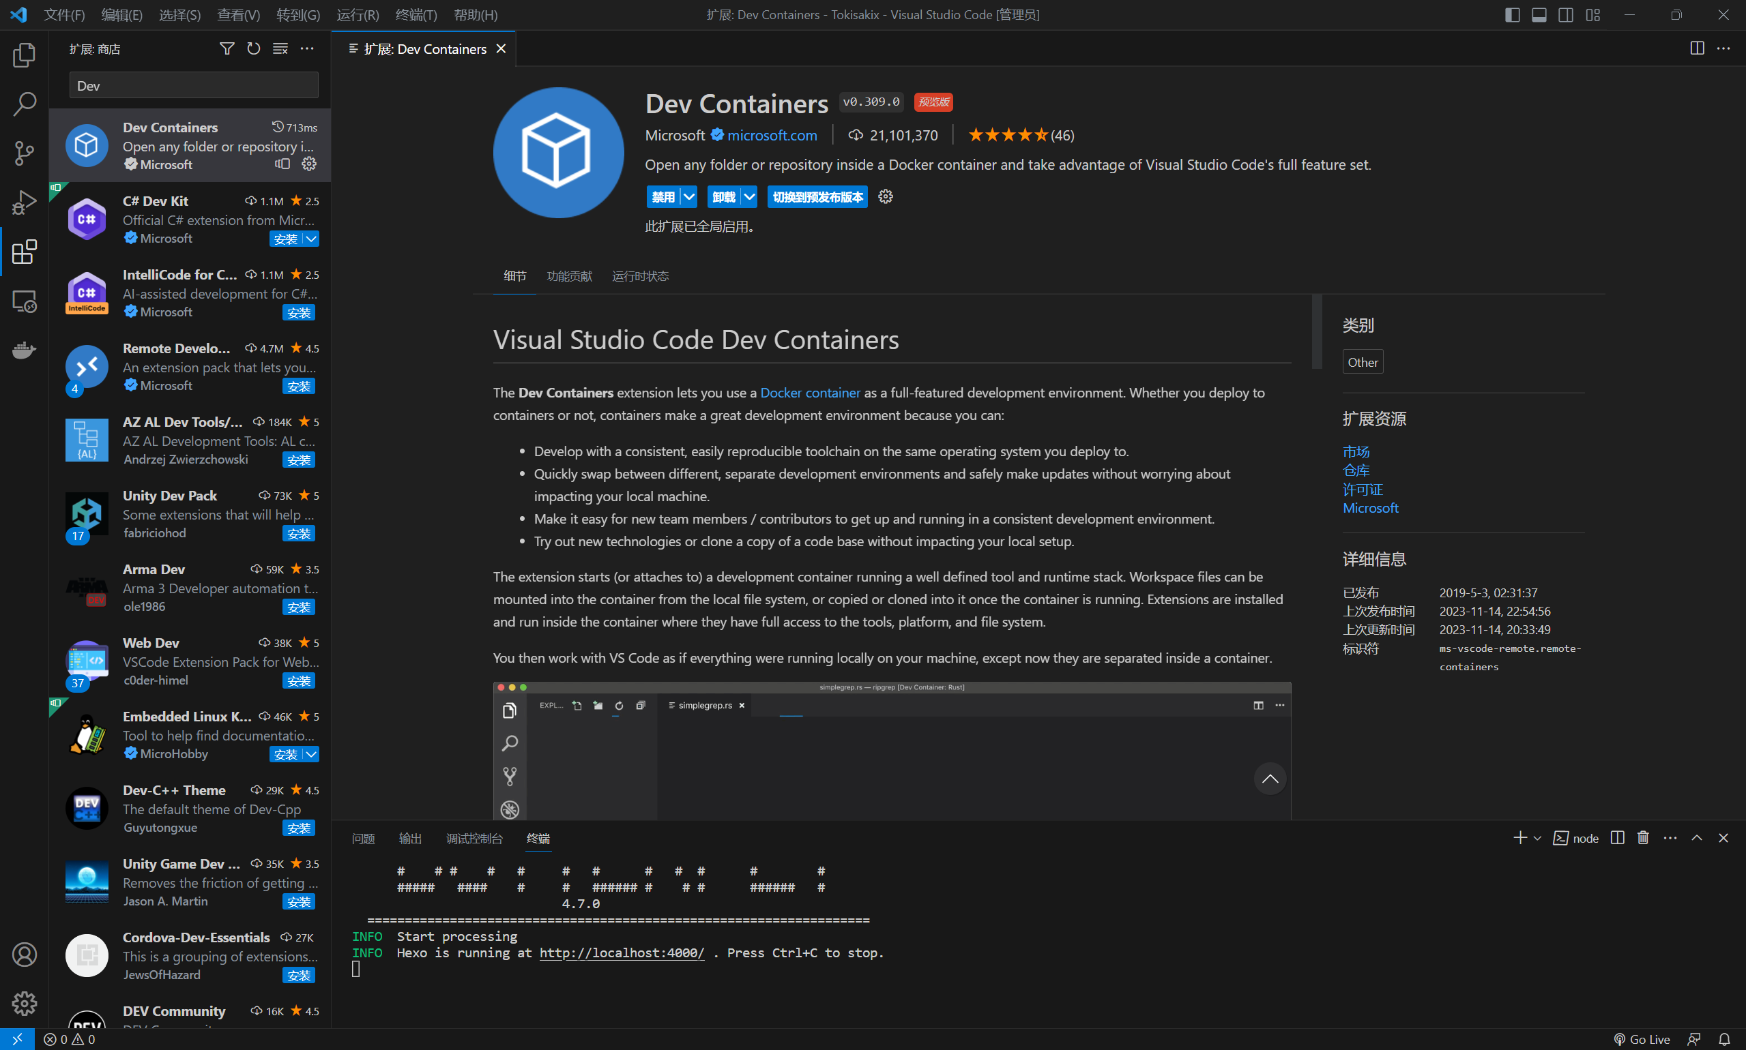Expand the 禁用 (Disable) dropdown arrow

coord(689,196)
